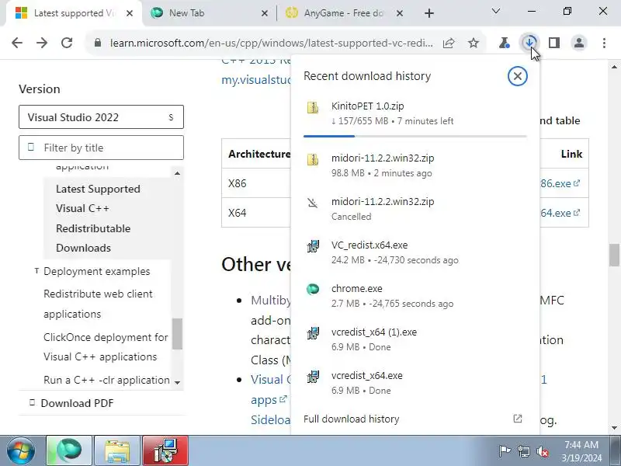Viewport: 621px width, 466px height.
Task: Click the page vertical scrollbar thumb
Action: (614, 256)
